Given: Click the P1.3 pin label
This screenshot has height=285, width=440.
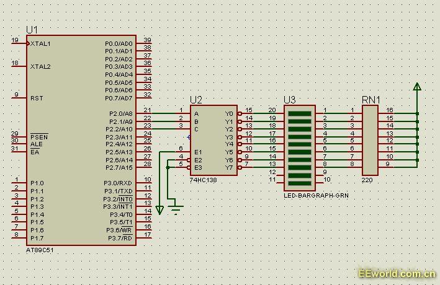Looking at the screenshot, I should tap(37, 206).
